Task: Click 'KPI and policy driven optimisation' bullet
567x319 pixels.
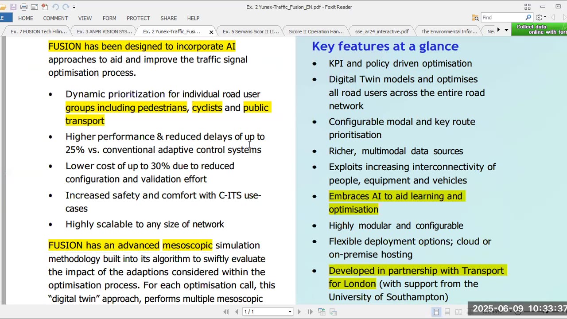Action: 400,64
